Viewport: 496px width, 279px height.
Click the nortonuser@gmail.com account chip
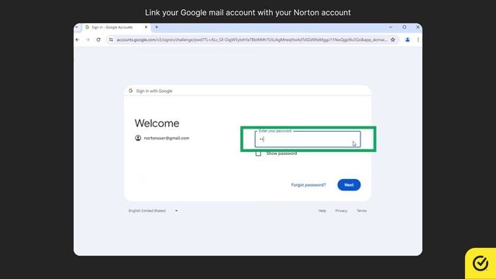click(x=162, y=138)
